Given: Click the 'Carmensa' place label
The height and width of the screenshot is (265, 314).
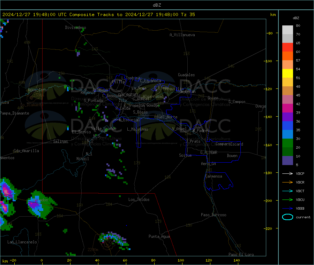Looking at the screenshot, I should click(214, 176).
